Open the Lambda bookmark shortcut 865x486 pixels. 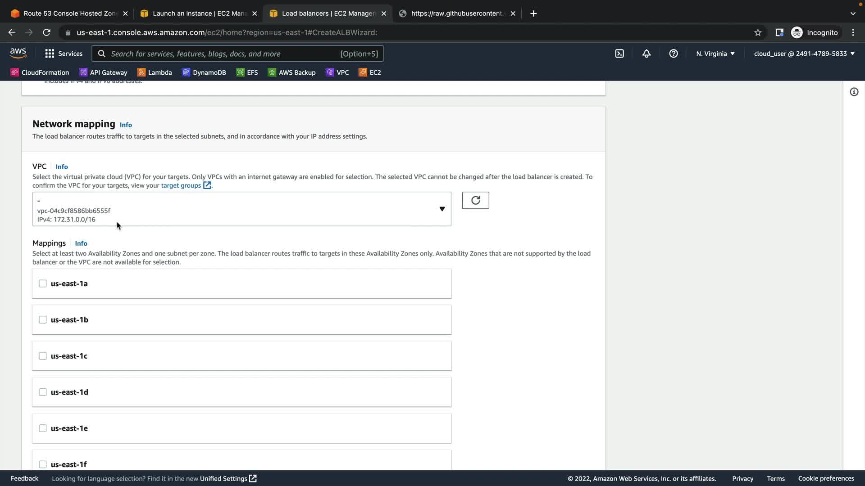(x=155, y=72)
